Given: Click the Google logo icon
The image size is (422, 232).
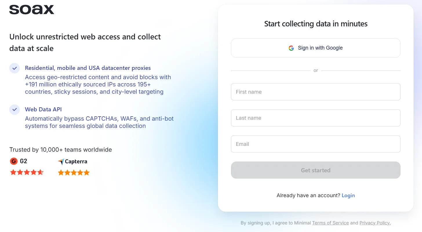Looking at the screenshot, I should [291, 48].
